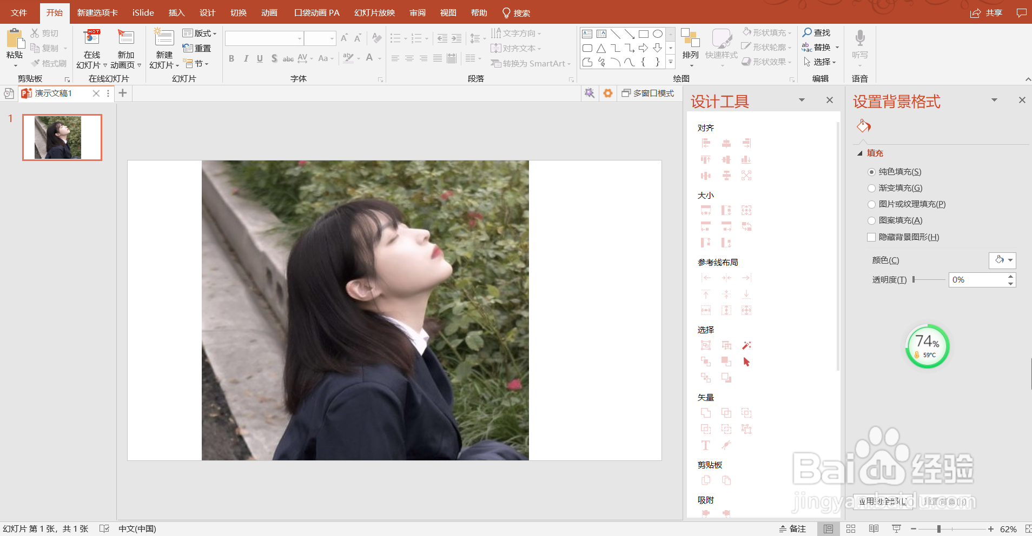This screenshot has width=1032, height=536.
Task: Click the Reading view icon in status bar
Action: click(874, 529)
